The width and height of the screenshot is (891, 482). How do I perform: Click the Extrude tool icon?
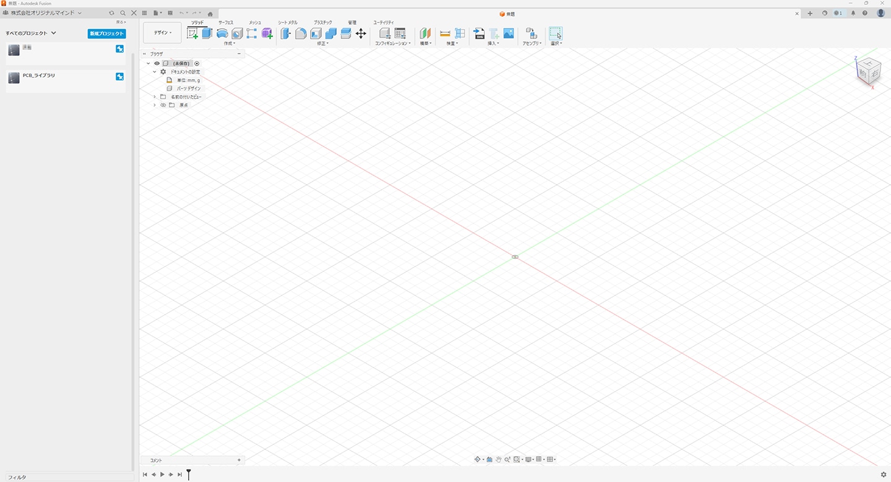click(207, 33)
